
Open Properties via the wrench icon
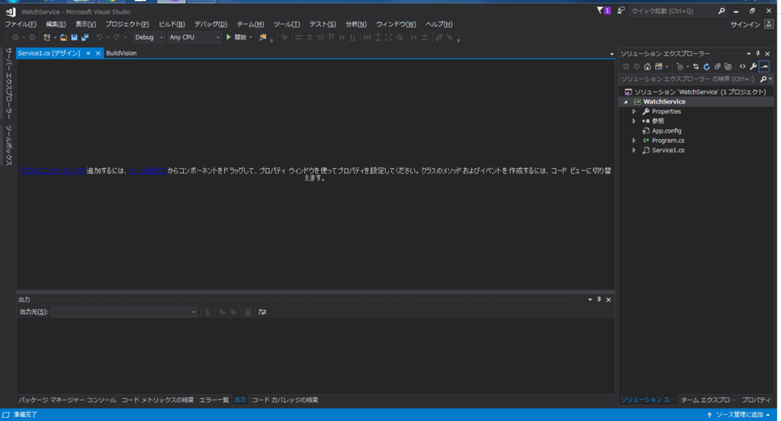(x=753, y=66)
